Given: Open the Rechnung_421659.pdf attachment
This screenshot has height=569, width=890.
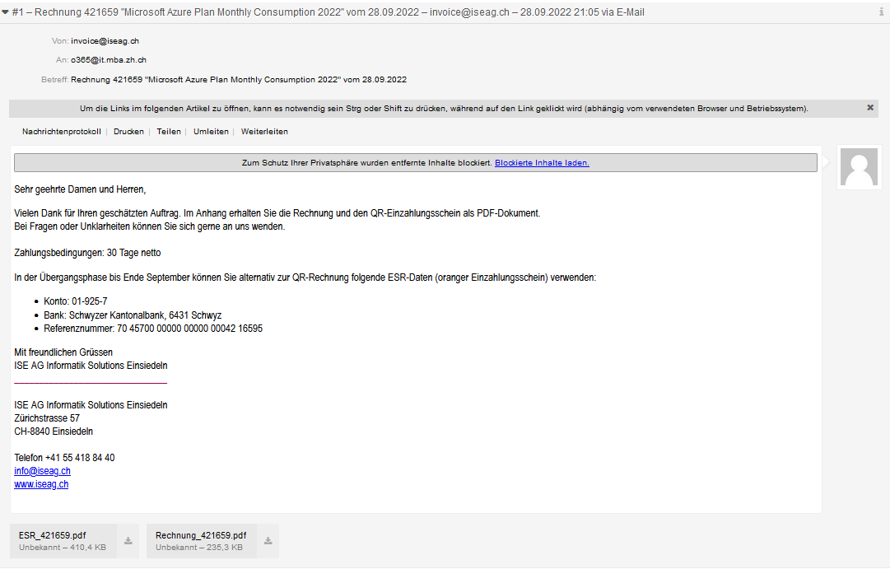Looking at the screenshot, I should pos(201,541).
